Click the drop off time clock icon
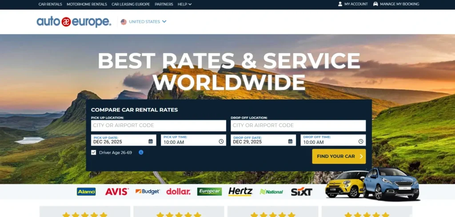The width and height of the screenshot is (455, 217). [361, 142]
